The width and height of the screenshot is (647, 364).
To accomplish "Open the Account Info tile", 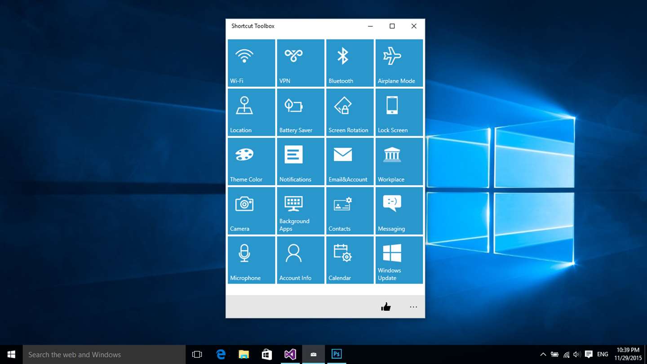I will point(301,260).
